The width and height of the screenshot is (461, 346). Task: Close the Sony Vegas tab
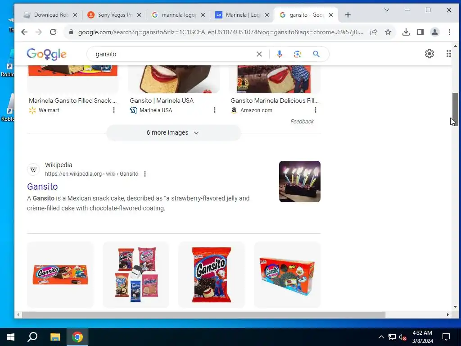(139, 15)
